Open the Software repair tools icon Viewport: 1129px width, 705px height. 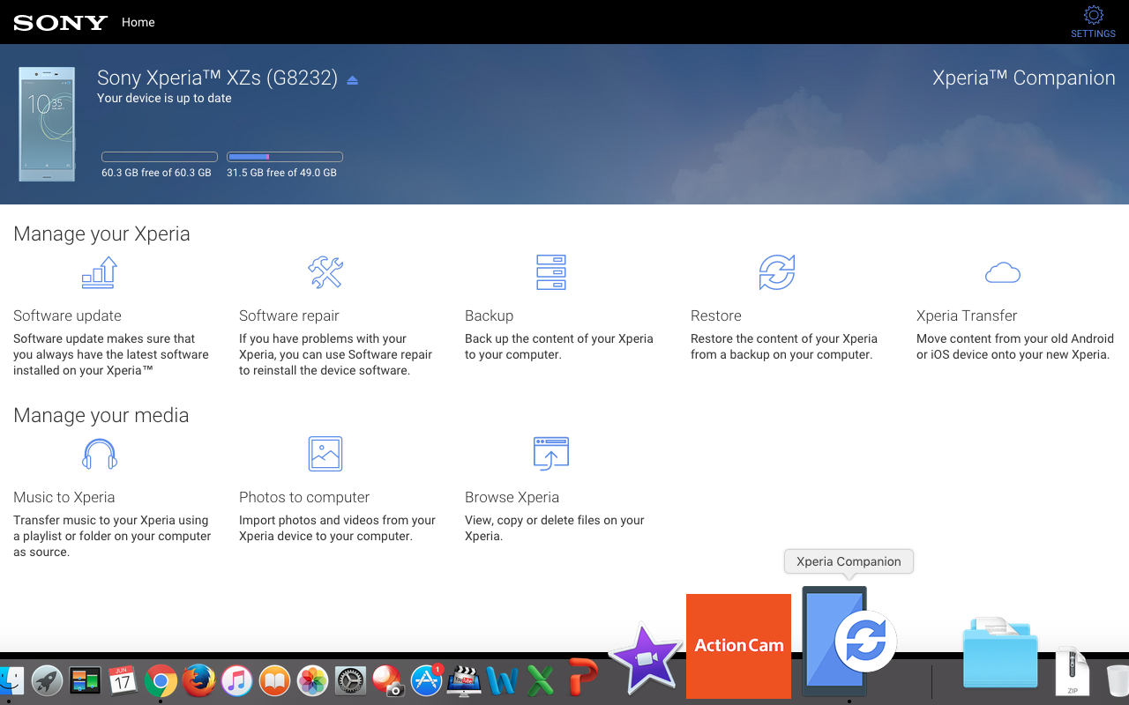(x=325, y=272)
